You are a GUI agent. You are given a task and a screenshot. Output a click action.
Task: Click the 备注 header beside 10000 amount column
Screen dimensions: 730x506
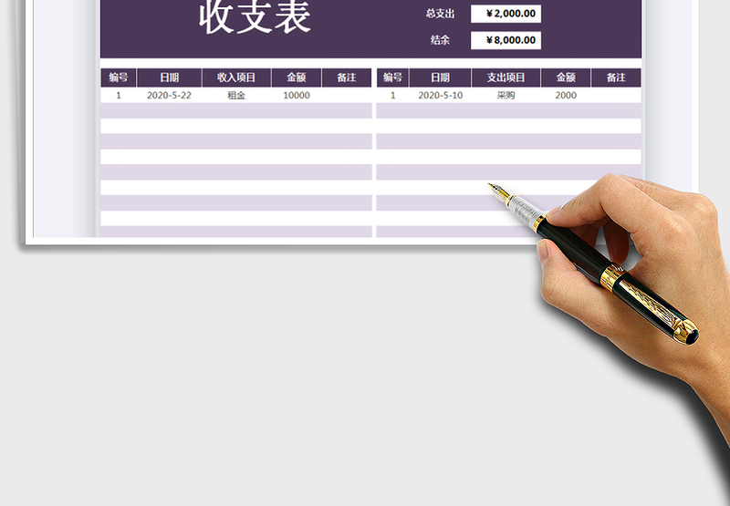click(x=347, y=77)
